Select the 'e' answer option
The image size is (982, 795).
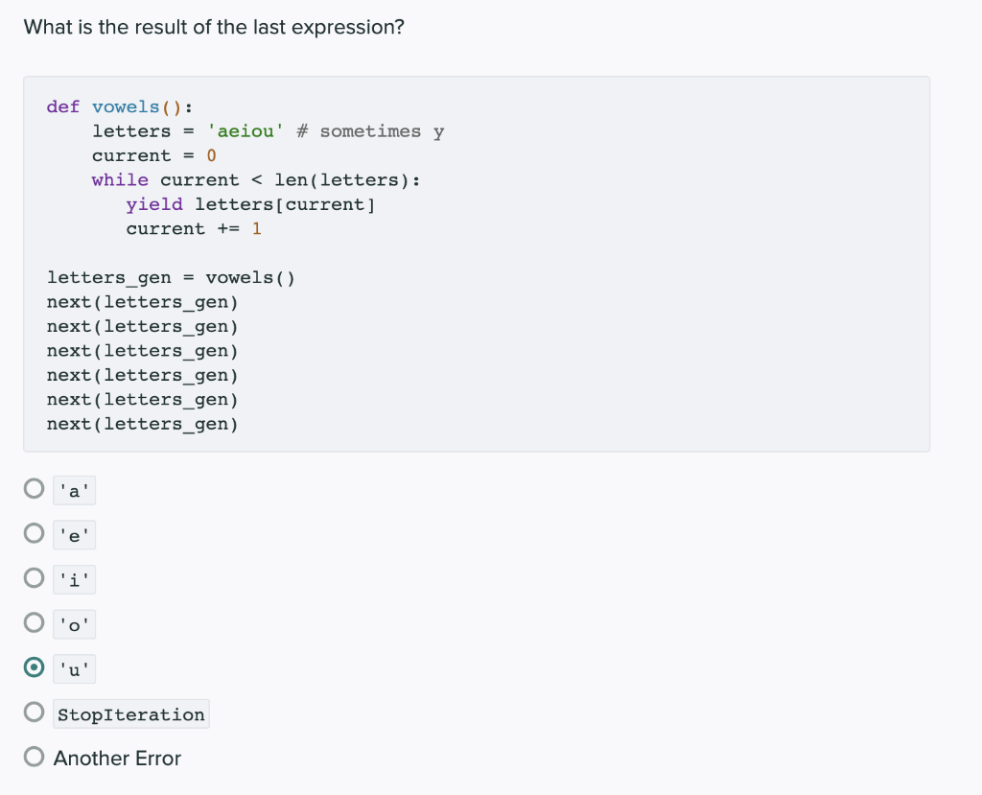[x=33, y=534]
